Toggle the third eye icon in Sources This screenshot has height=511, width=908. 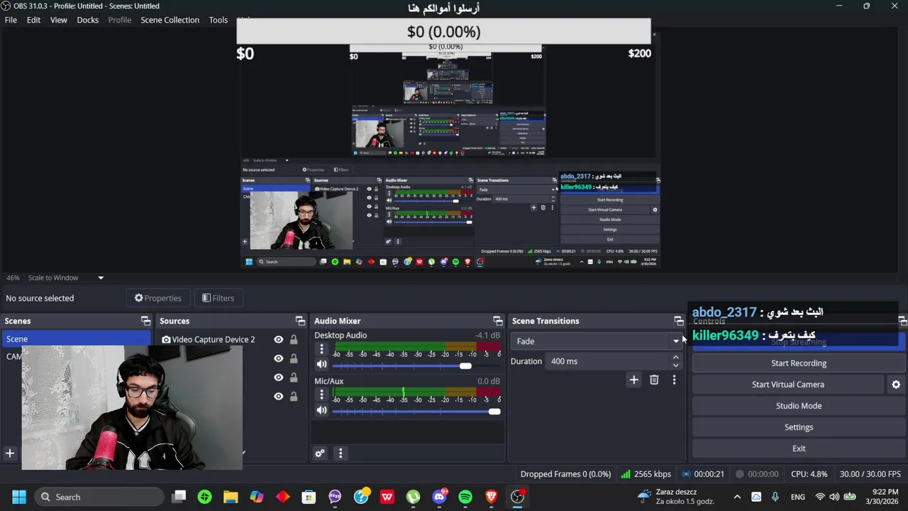pyautogui.click(x=278, y=378)
